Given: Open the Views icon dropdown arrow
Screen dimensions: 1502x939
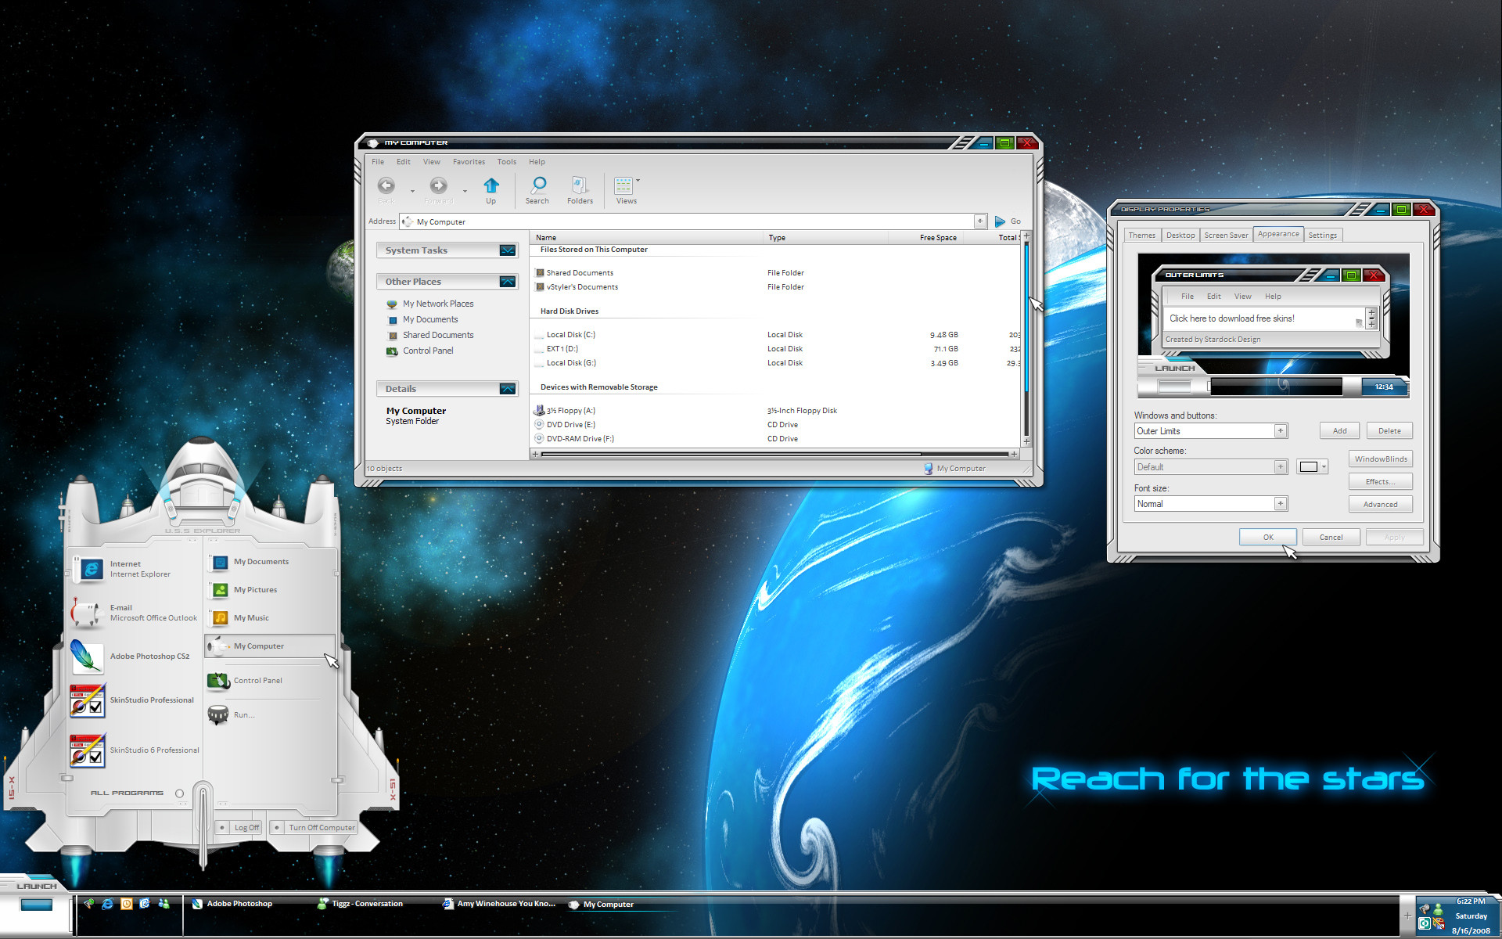Looking at the screenshot, I should click(x=638, y=181).
